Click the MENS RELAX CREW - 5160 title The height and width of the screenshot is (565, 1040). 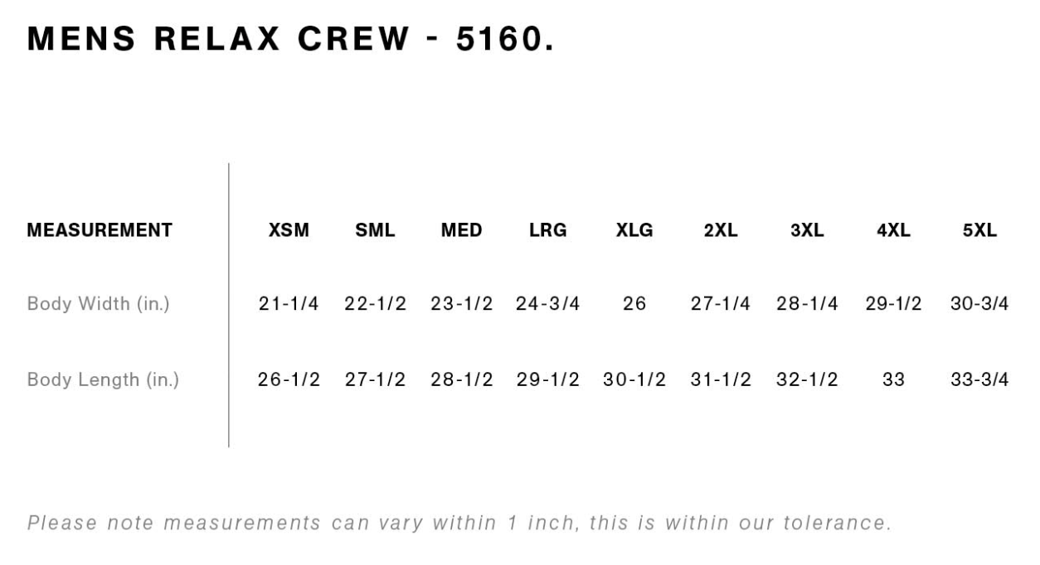(x=290, y=38)
